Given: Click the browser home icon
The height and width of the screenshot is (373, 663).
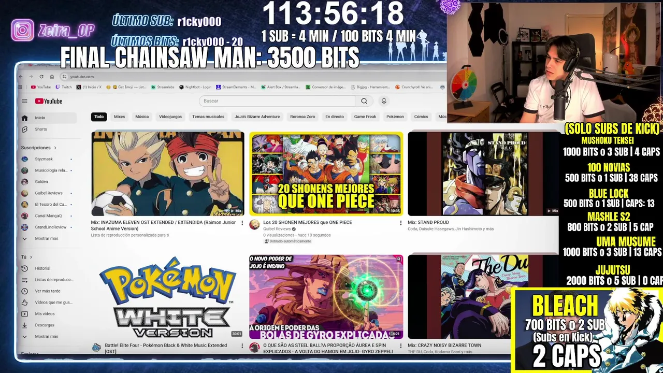Looking at the screenshot, I should (x=52, y=77).
